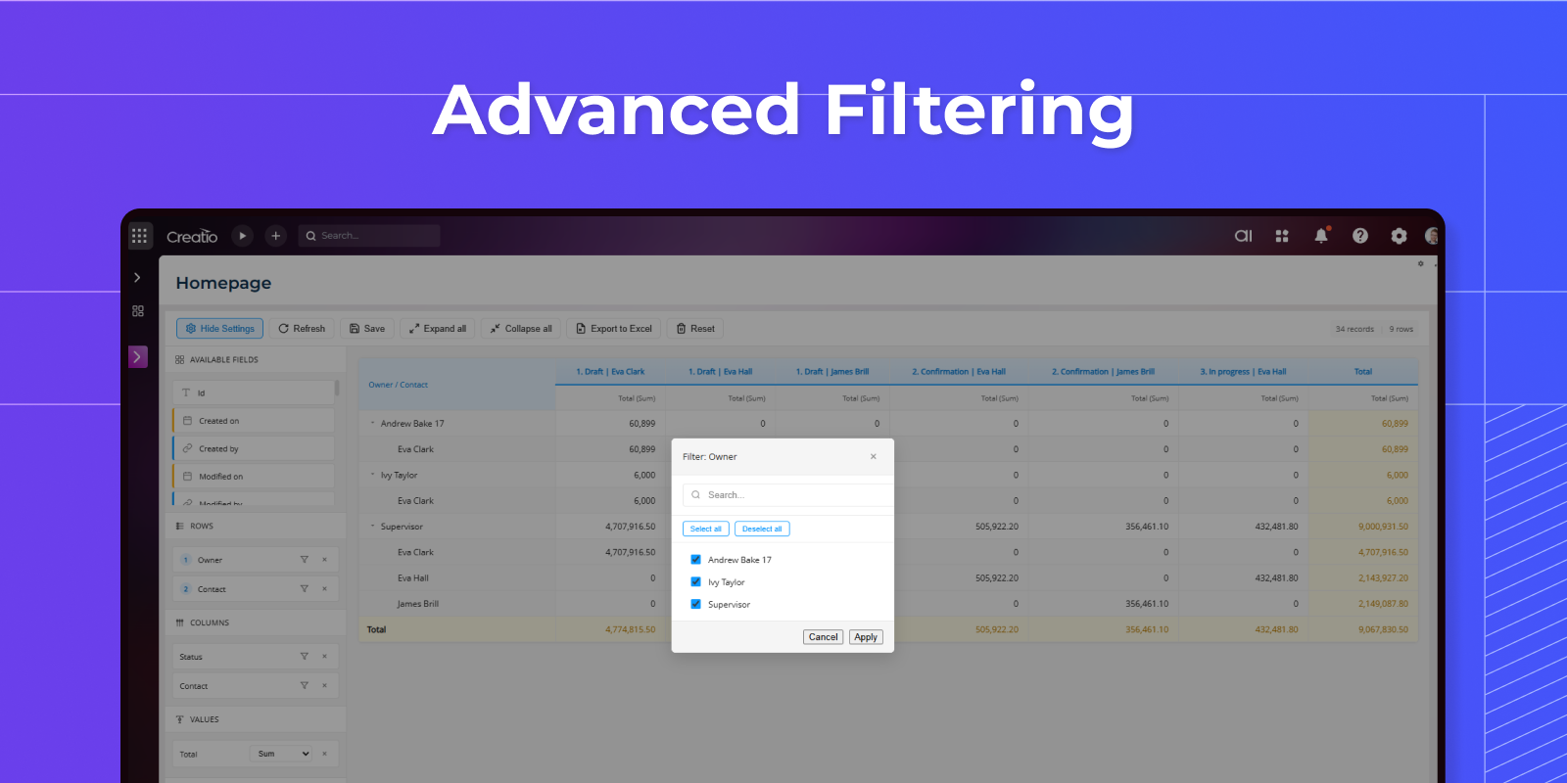Click Apply in filter dialog
Image resolution: width=1567 pixels, height=783 pixels.
pyautogui.click(x=866, y=637)
